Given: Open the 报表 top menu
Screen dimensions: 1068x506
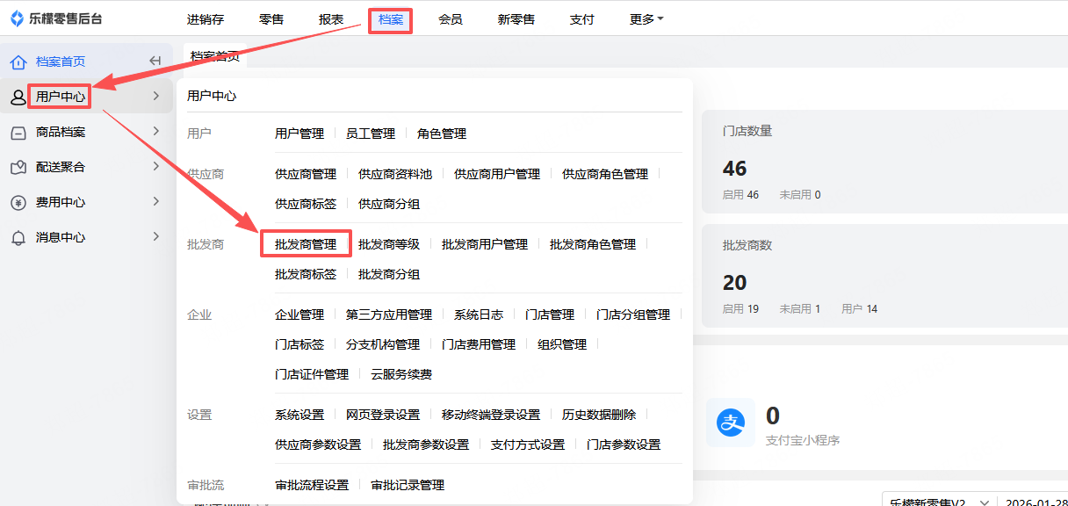Looking at the screenshot, I should click(331, 19).
